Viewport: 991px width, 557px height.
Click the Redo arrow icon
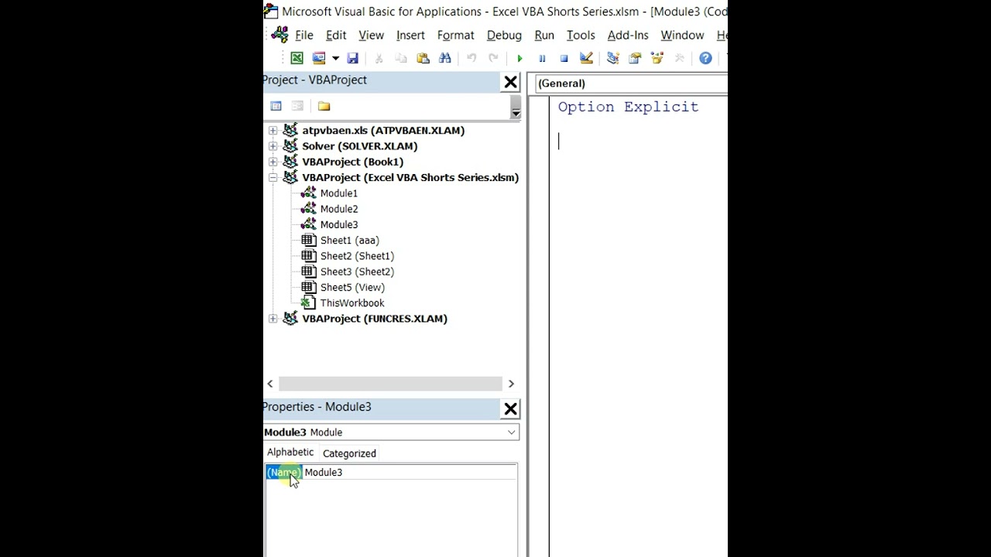click(492, 58)
